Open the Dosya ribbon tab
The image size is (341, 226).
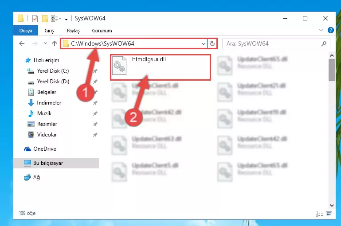[x=26, y=31]
